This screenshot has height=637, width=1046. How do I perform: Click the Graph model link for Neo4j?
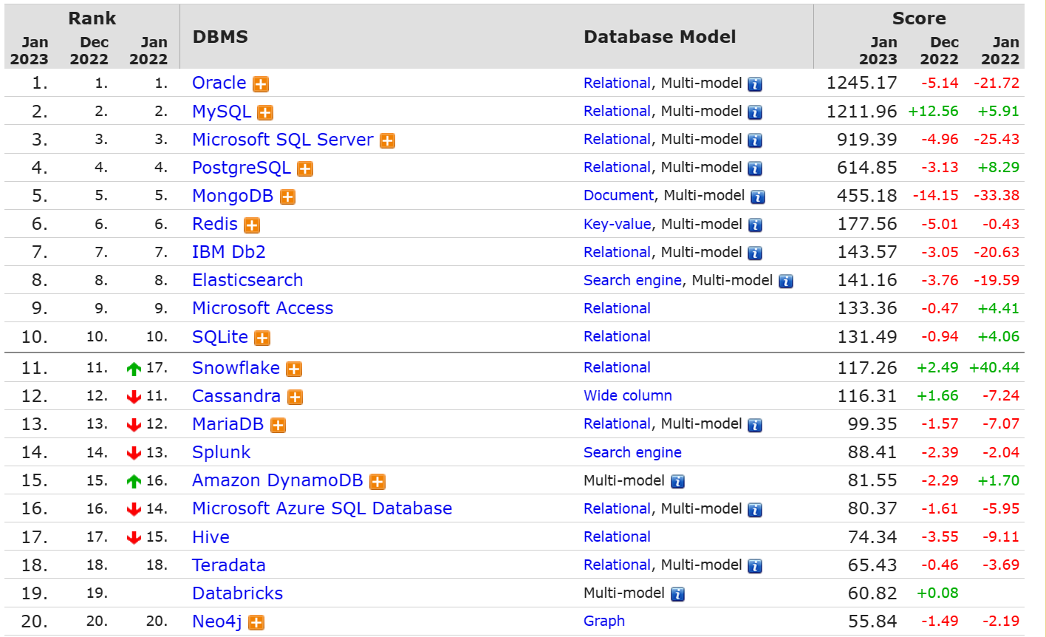(x=604, y=621)
